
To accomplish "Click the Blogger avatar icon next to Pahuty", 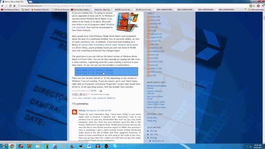I will coord(75,112).
